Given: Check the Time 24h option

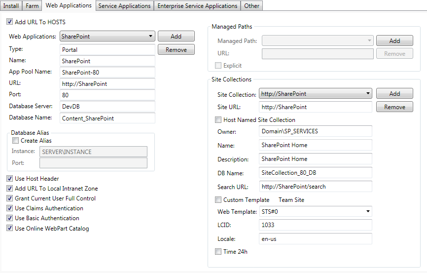Looking at the screenshot, I should [x=218, y=251].
